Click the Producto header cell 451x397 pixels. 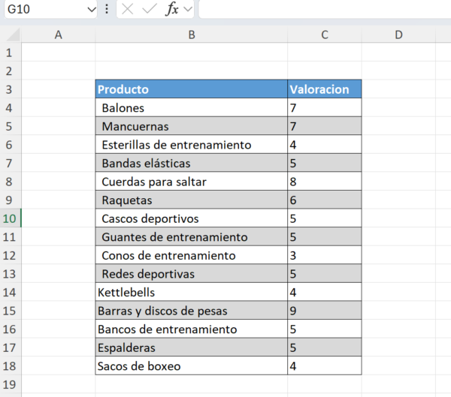click(x=192, y=89)
